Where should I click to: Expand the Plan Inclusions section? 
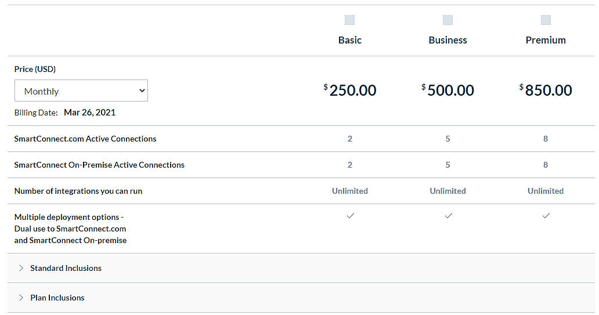pyautogui.click(x=301, y=298)
